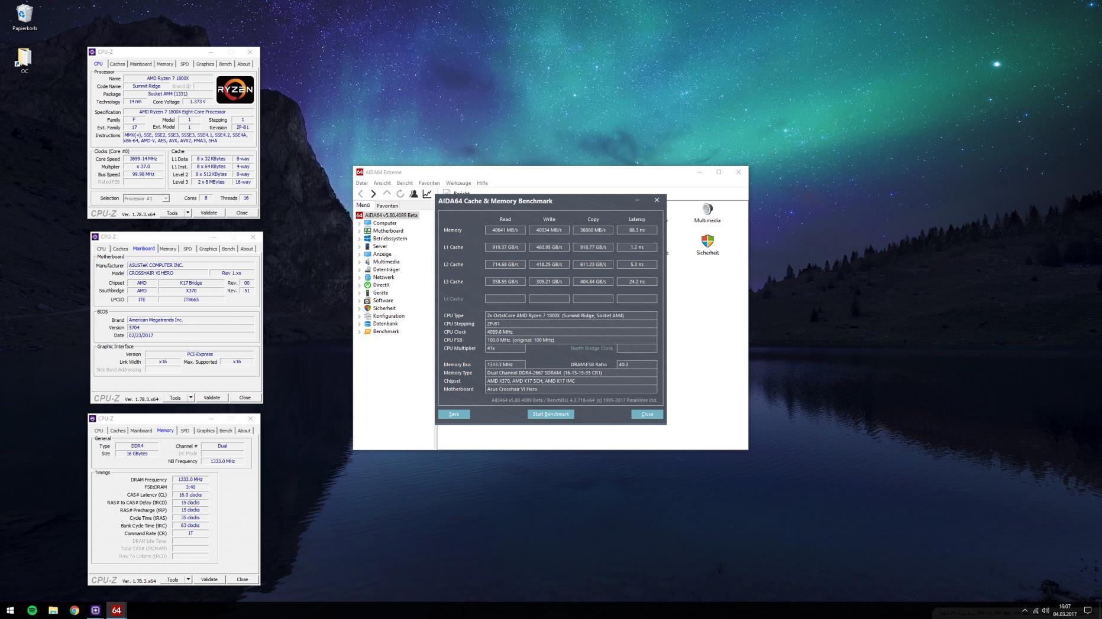
Task: Select the Benchmark icon in AIDA64 tree
Action: pos(367,331)
